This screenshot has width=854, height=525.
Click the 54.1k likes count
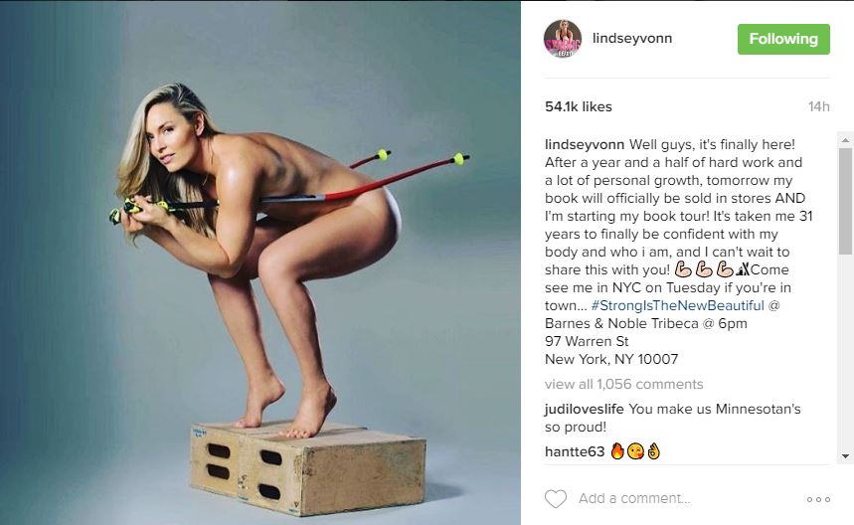[579, 106]
